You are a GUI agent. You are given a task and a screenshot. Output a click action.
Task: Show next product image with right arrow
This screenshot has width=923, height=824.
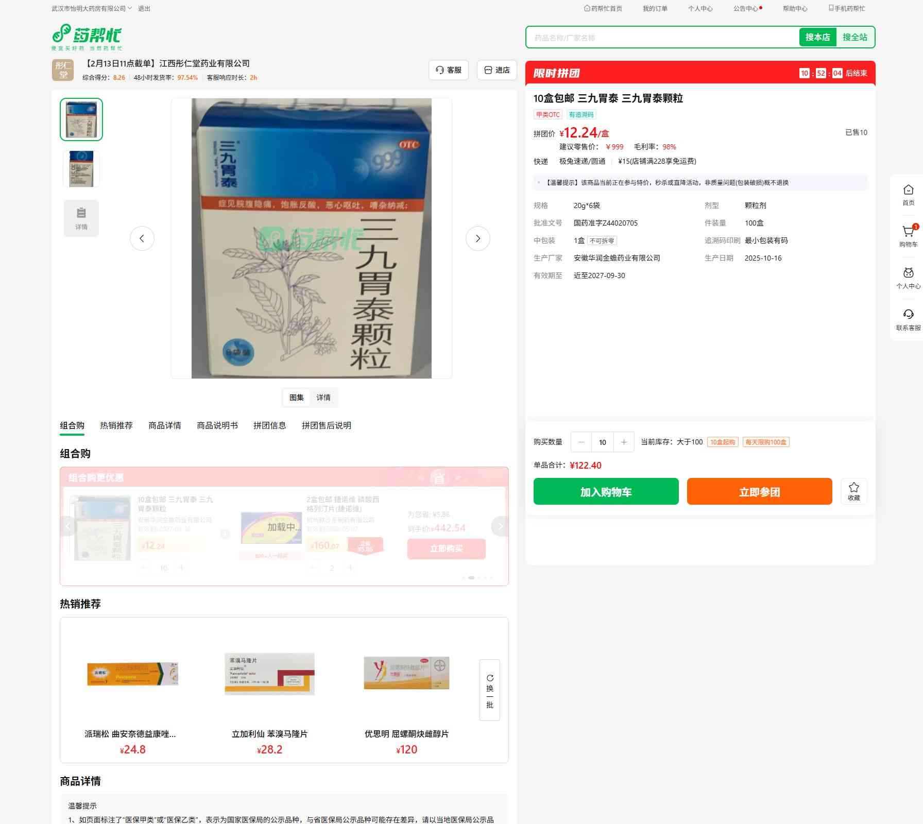click(x=477, y=238)
